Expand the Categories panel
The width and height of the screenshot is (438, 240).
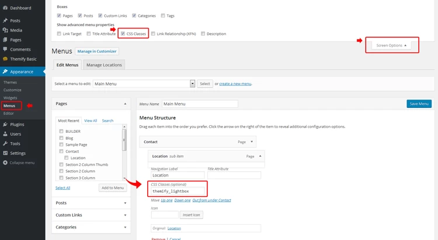coord(91,227)
